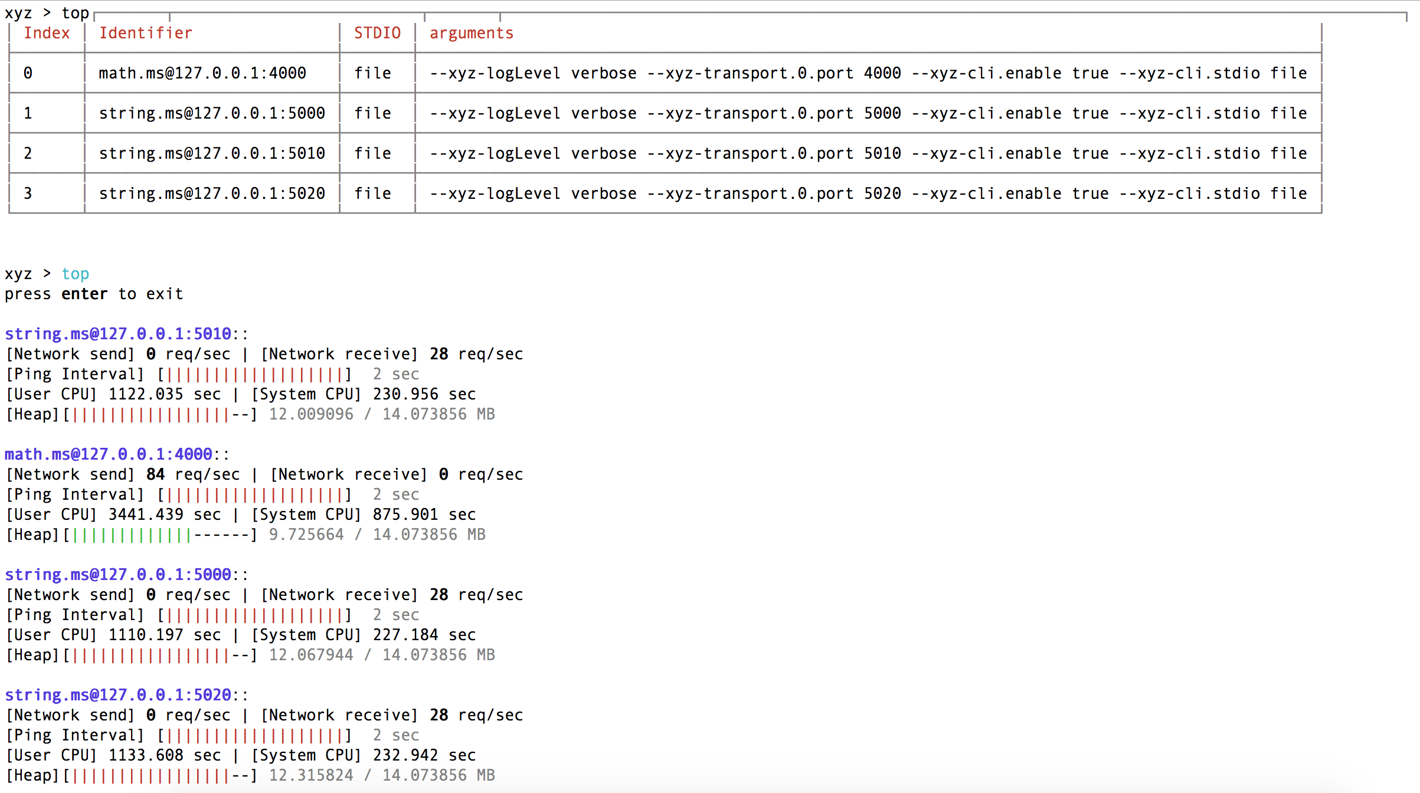The height and width of the screenshot is (793, 1420).
Task: Click System CPU 875.901 sec value
Action: [424, 515]
